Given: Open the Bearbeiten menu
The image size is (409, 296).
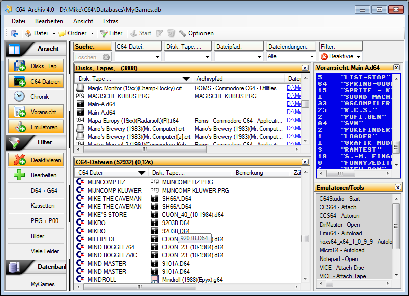Looking at the screenshot, I should tap(49, 21).
